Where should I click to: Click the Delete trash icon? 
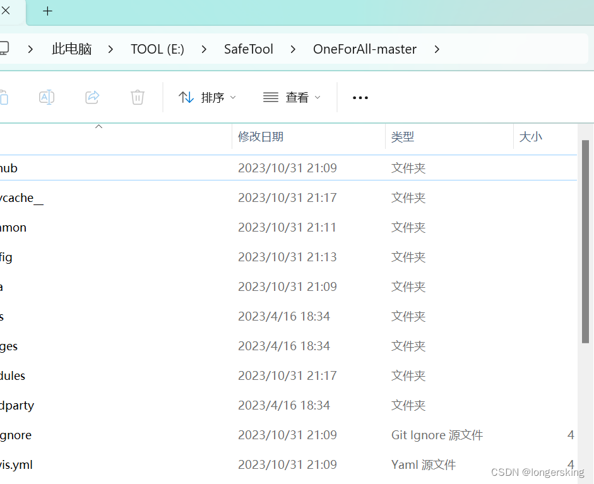pyautogui.click(x=138, y=97)
